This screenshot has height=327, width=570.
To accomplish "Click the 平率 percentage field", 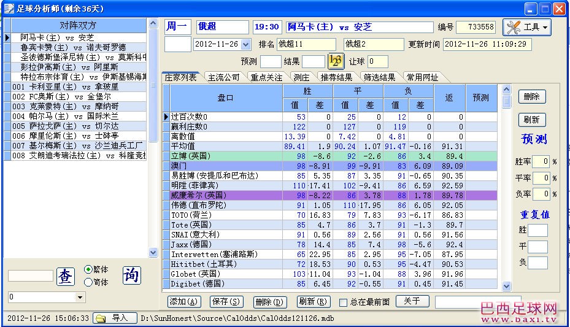I will (541, 178).
